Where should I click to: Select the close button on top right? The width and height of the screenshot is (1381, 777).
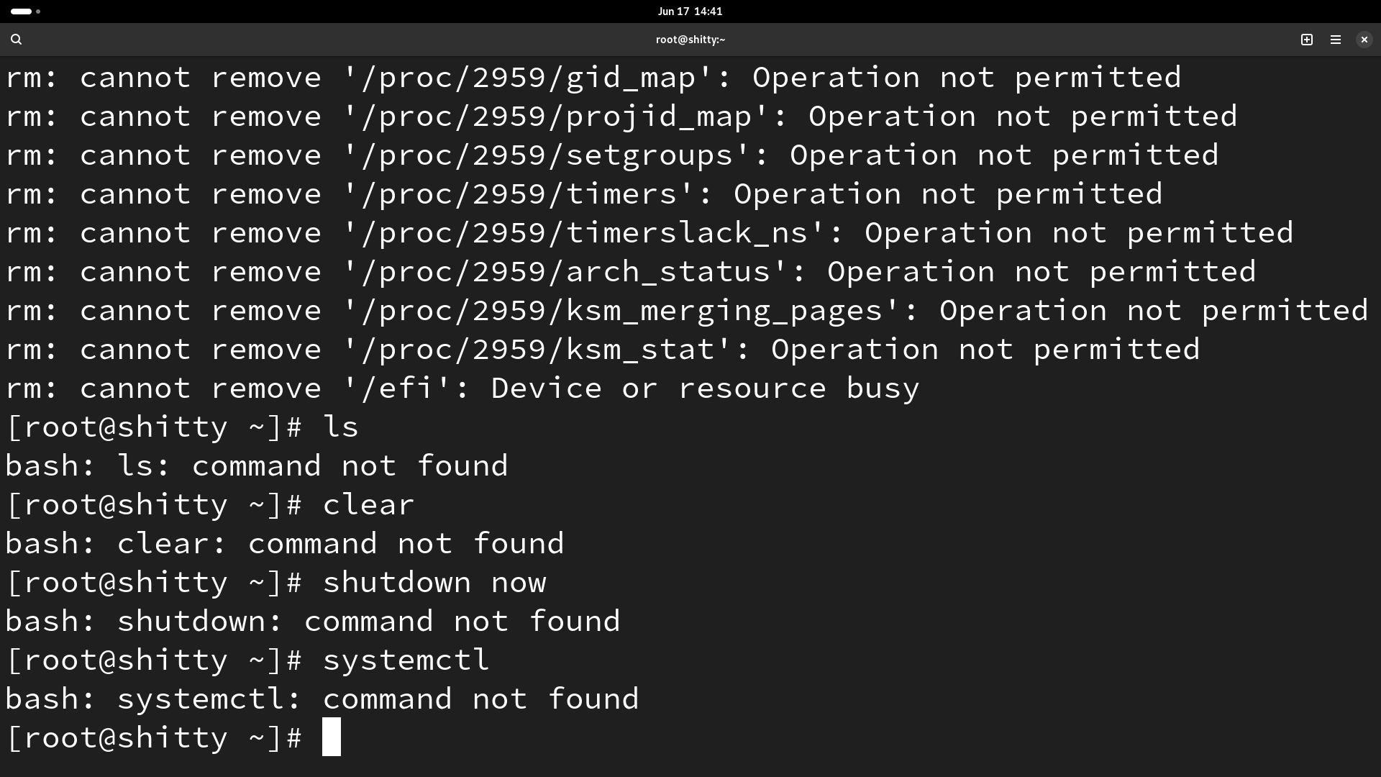pos(1364,39)
